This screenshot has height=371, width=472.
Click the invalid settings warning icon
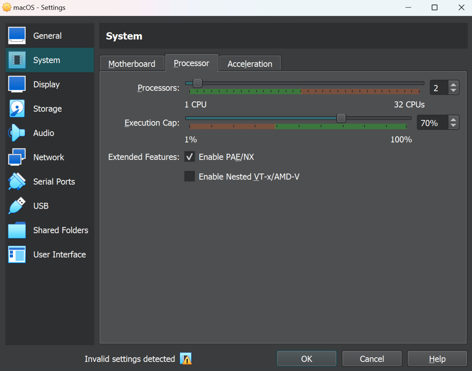[x=186, y=359]
